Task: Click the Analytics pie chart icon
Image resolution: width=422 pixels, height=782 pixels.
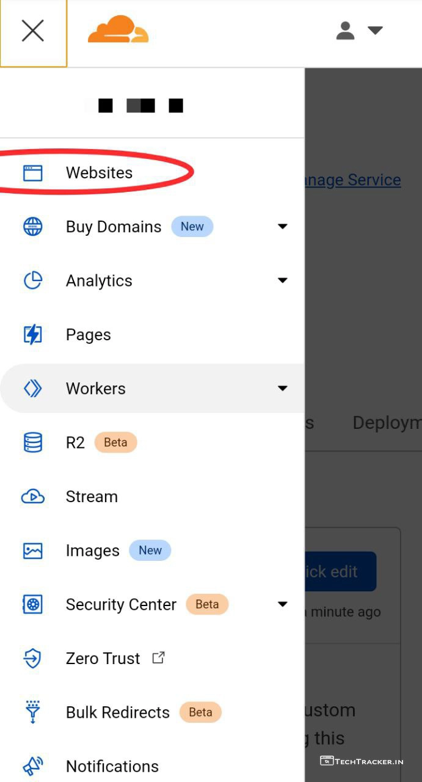Action: point(33,280)
